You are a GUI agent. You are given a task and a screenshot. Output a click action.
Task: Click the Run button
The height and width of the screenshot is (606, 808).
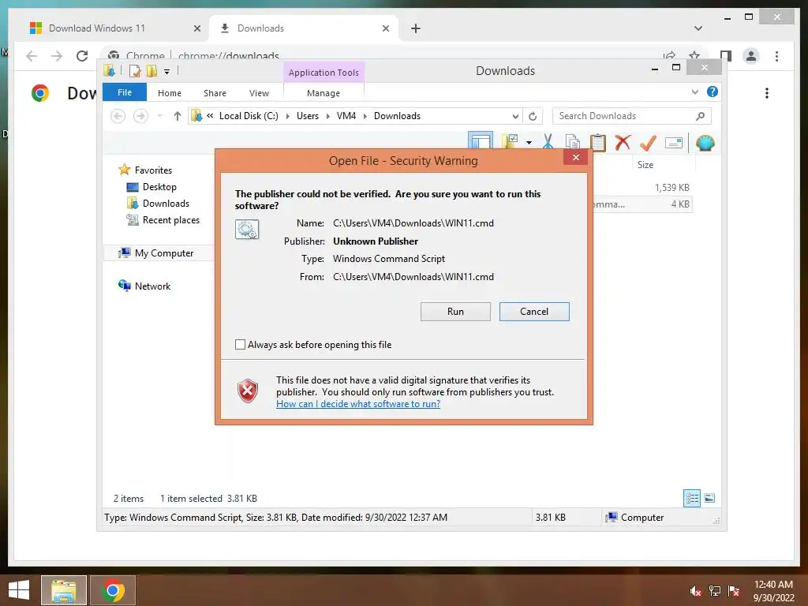pyautogui.click(x=455, y=311)
